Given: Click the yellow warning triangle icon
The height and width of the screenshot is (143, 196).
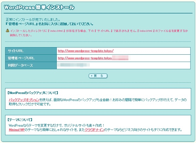Looking at the screenshot, I should pyautogui.click(x=8, y=30).
